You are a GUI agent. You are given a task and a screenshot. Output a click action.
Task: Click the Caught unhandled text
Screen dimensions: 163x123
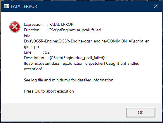(123, 63)
